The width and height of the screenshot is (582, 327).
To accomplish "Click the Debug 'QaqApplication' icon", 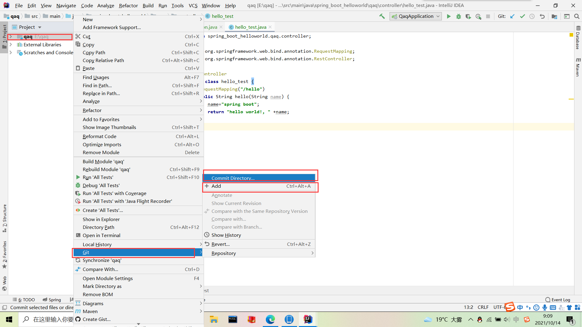I will click(x=459, y=16).
